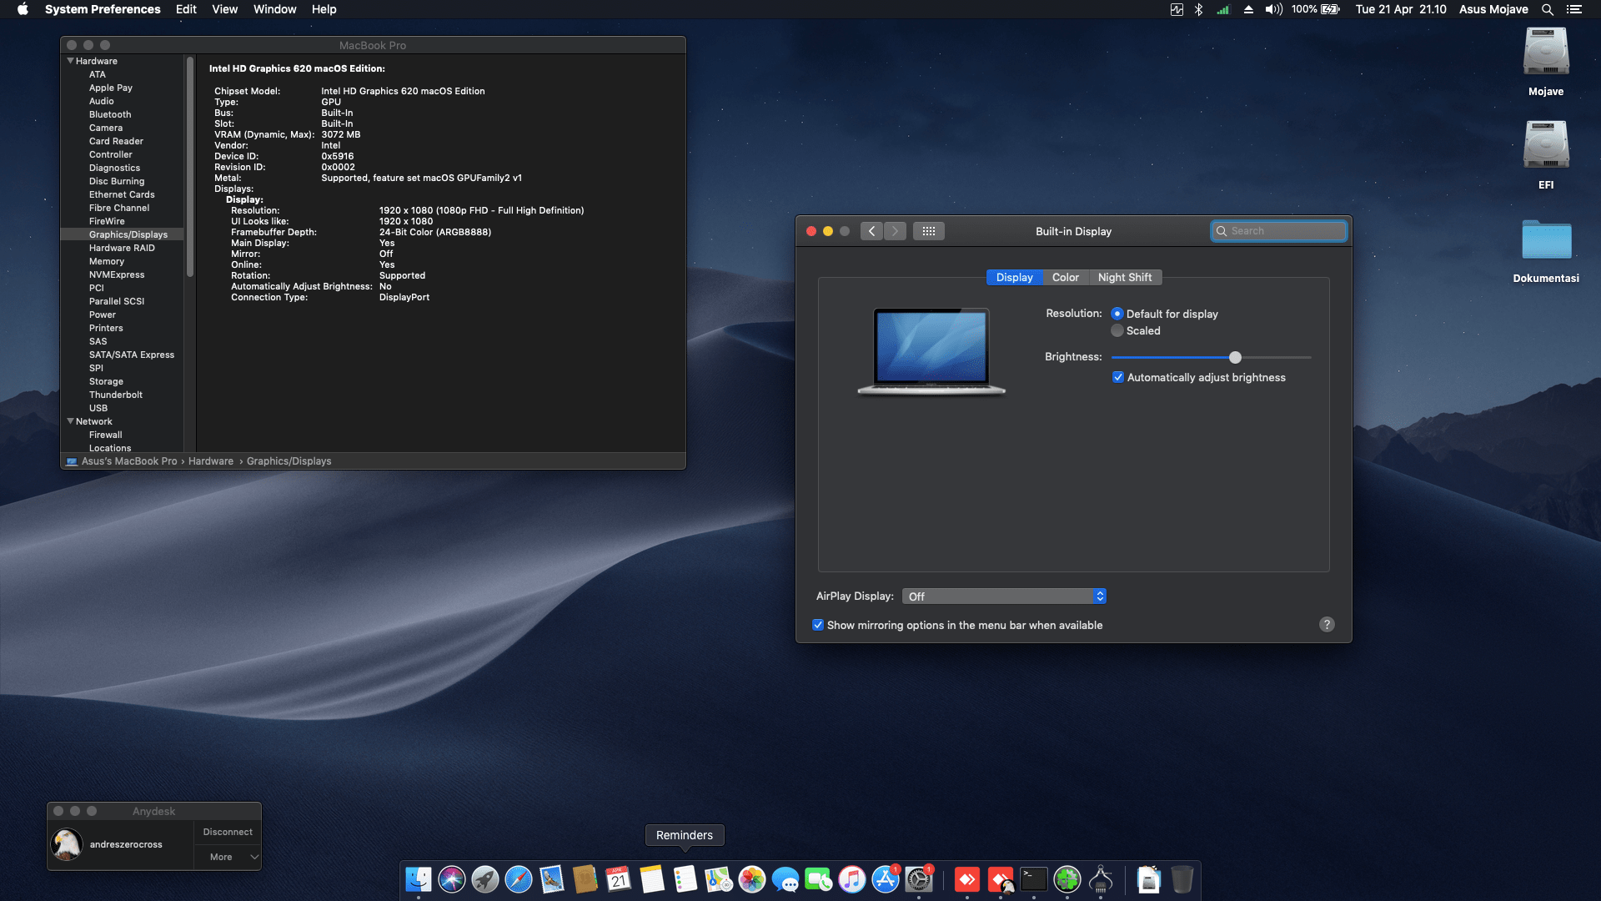
Task: Click Bluetooth icon in menu bar
Action: click(x=1199, y=9)
